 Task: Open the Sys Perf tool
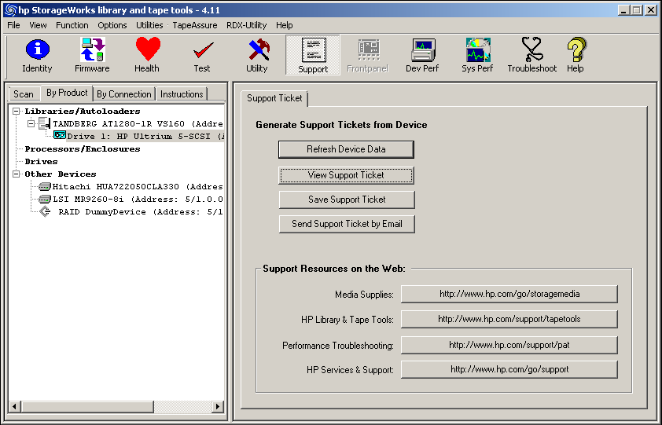pyautogui.click(x=477, y=55)
